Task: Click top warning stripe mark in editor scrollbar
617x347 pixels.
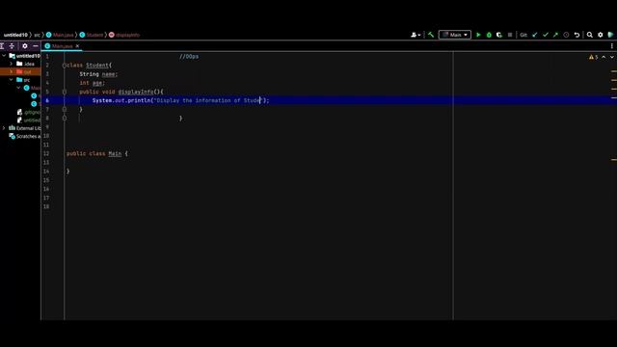Action: click(x=614, y=71)
